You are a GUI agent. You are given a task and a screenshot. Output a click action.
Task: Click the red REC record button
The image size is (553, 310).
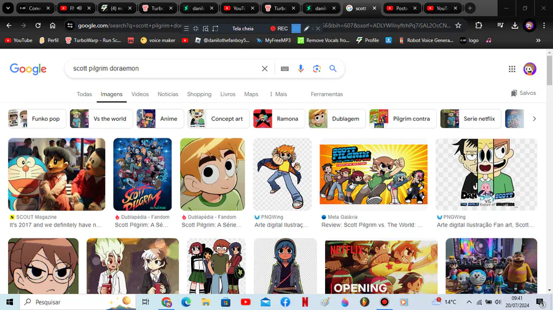tap(279, 28)
